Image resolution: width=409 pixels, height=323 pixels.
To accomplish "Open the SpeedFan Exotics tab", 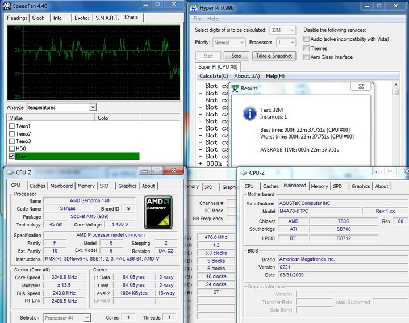I will (x=82, y=18).
